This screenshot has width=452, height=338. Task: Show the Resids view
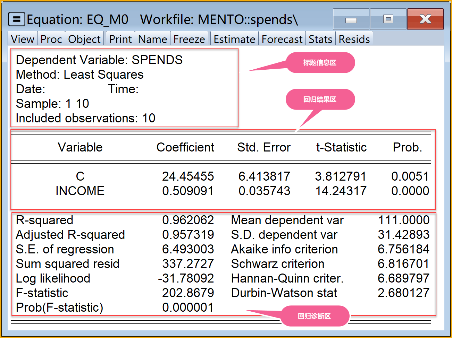pos(354,39)
